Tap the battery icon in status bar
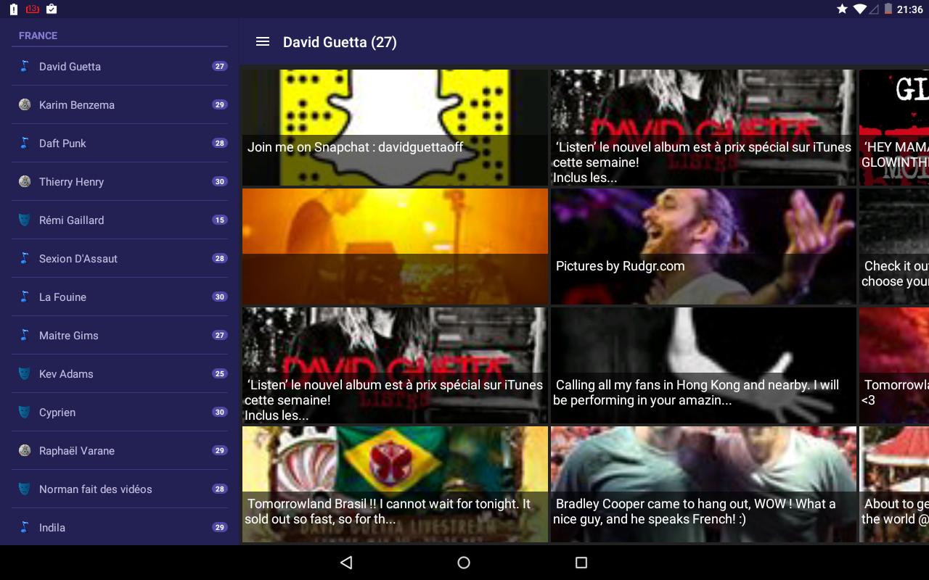This screenshot has height=580, width=929. (x=888, y=9)
